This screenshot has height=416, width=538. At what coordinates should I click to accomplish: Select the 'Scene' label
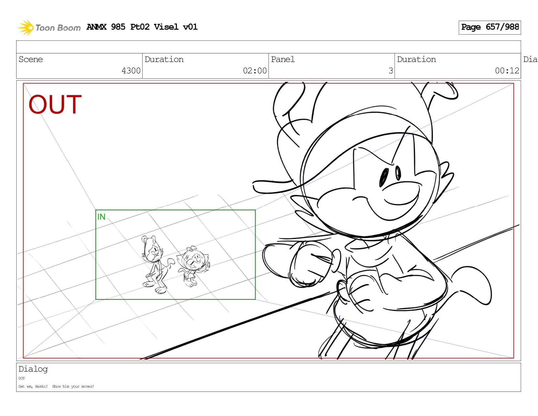pyautogui.click(x=31, y=59)
